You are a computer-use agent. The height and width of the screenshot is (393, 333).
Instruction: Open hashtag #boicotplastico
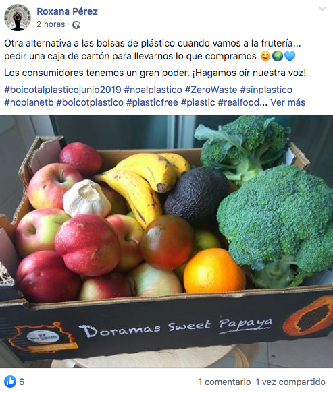90,102
